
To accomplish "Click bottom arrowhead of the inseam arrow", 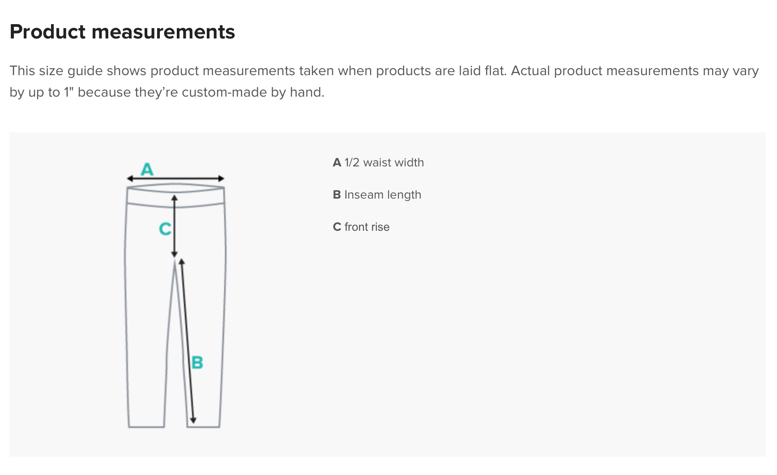I will [x=193, y=420].
